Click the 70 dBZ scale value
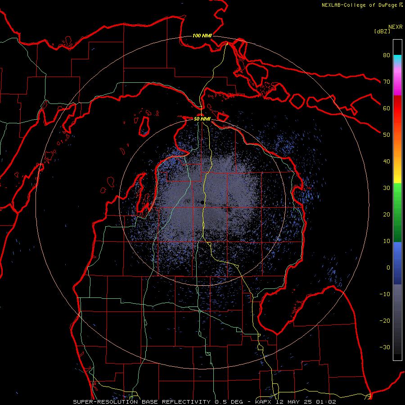The width and height of the screenshot is (405, 405). [x=387, y=81]
